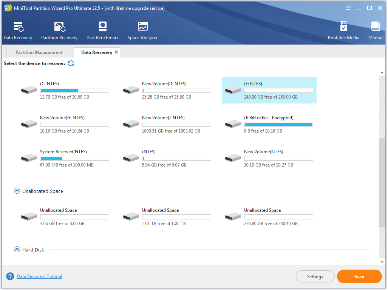Click '10.16 GB free of 10.24 GB' text
This screenshot has height=290, width=388.
[x=65, y=131]
